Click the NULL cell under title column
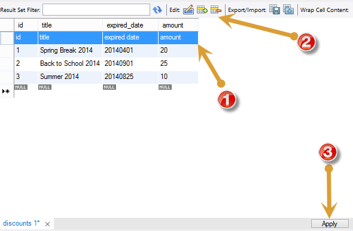 (45, 87)
